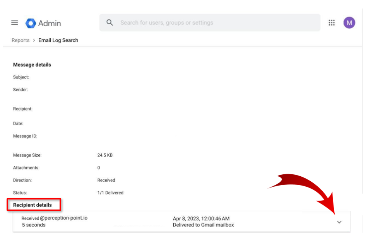Click the search magnifier icon

tap(110, 22)
